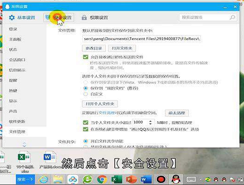Image resolution: width=244 pixels, height=185 pixels.
Task: Click the green-yellow circular tray icon
Action: coord(208,180)
